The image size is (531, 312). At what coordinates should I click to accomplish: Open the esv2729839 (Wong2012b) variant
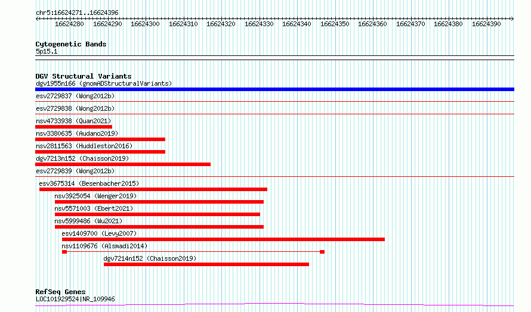[x=75, y=171]
